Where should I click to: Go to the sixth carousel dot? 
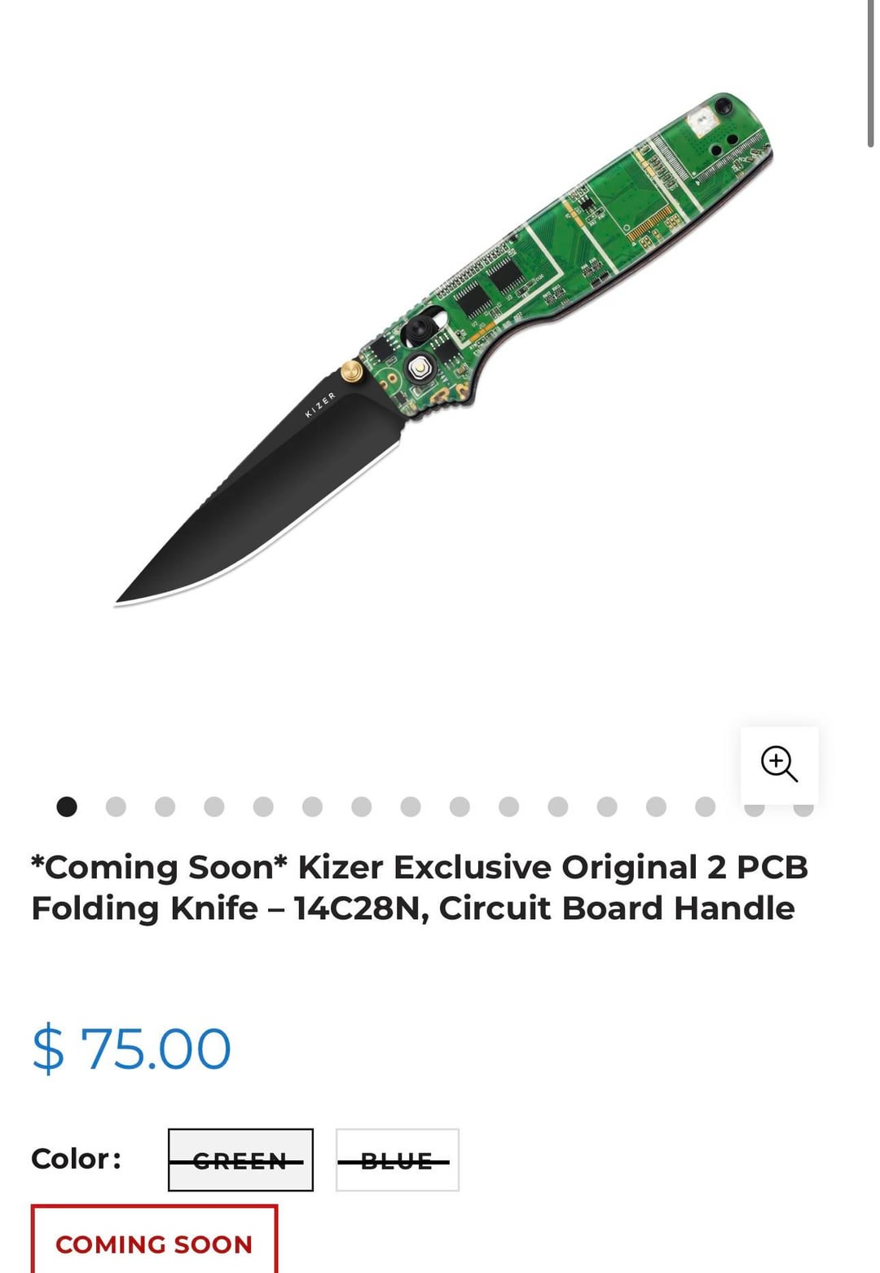tap(312, 807)
